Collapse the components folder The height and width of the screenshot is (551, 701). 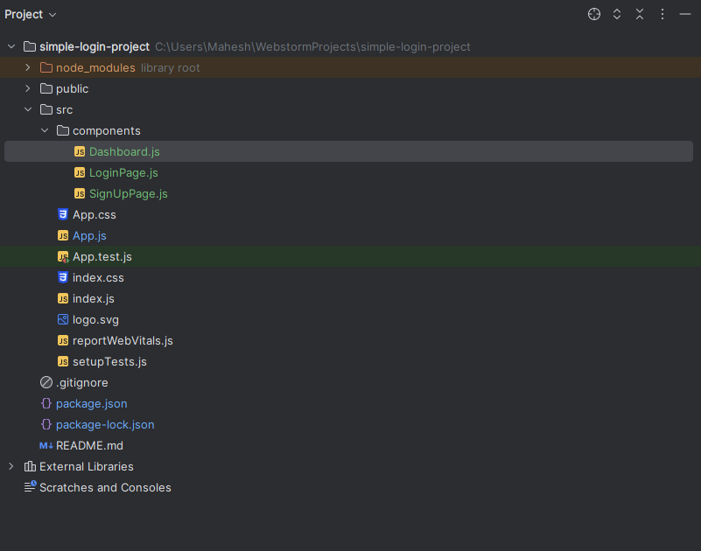pos(45,130)
